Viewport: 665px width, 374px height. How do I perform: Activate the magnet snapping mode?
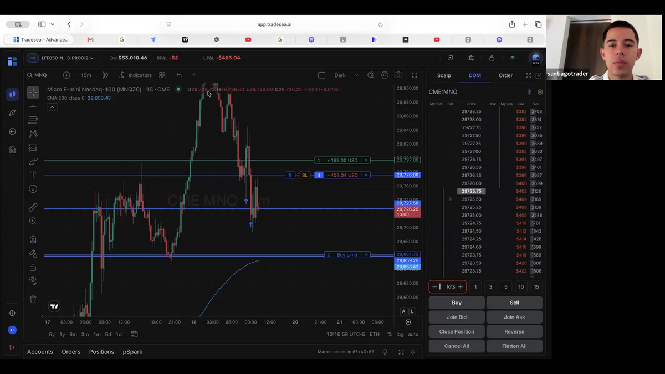[33, 239]
